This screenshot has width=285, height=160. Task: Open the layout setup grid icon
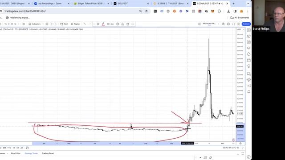(x=199, y=24)
